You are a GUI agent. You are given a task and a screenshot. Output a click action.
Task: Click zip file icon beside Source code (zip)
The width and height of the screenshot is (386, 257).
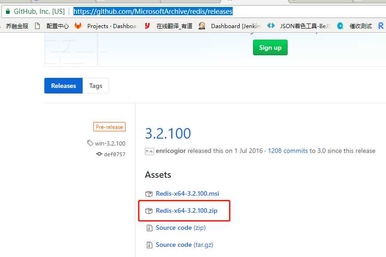tap(149, 228)
